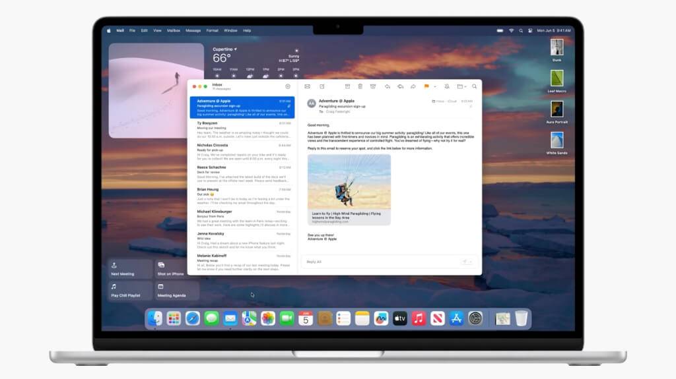Image resolution: width=676 pixels, height=379 pixels.
Task: Open the Move to folder dropdown
Action: [461, 86]
